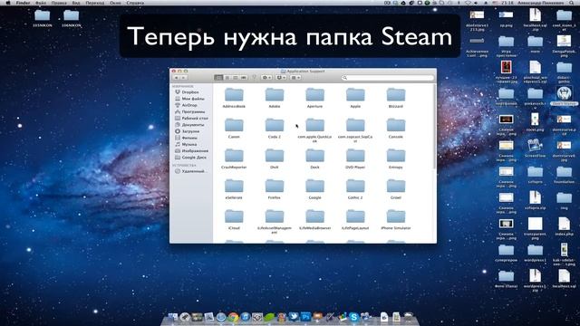The height and width of the screenshot is (326, 580).
Task: Open iTunes from the Dock
Action: click(246, 317)
